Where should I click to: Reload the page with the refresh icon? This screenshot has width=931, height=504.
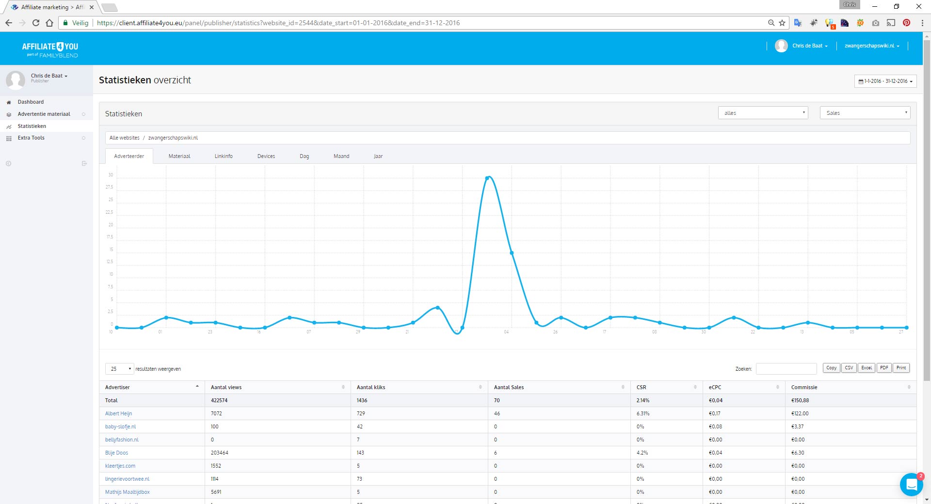click(36, 23)
